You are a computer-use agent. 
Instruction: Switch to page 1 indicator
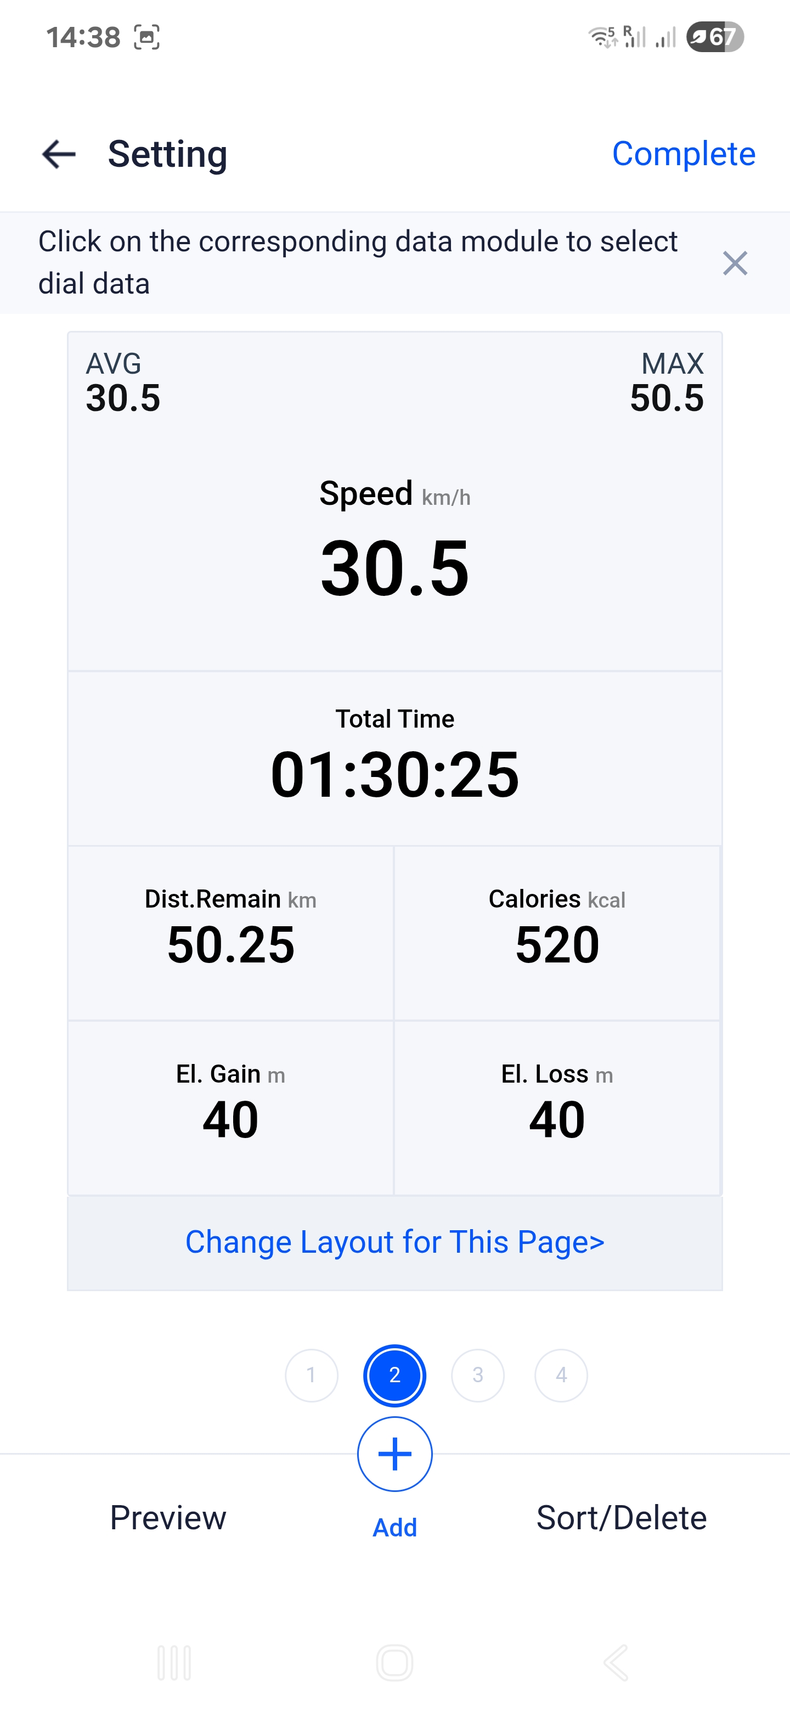(311, 1375)
